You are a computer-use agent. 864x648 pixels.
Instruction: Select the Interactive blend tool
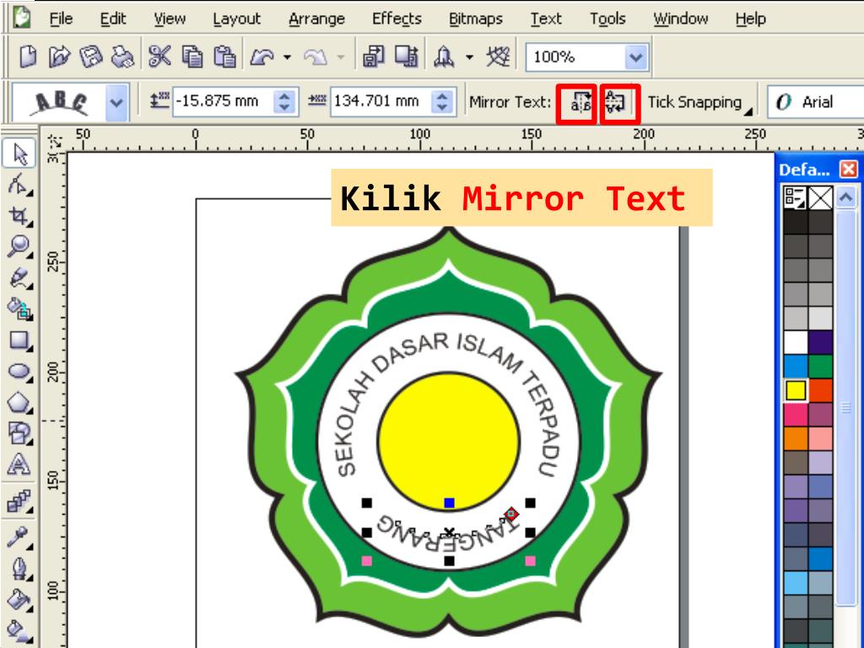tap(19, 501)
